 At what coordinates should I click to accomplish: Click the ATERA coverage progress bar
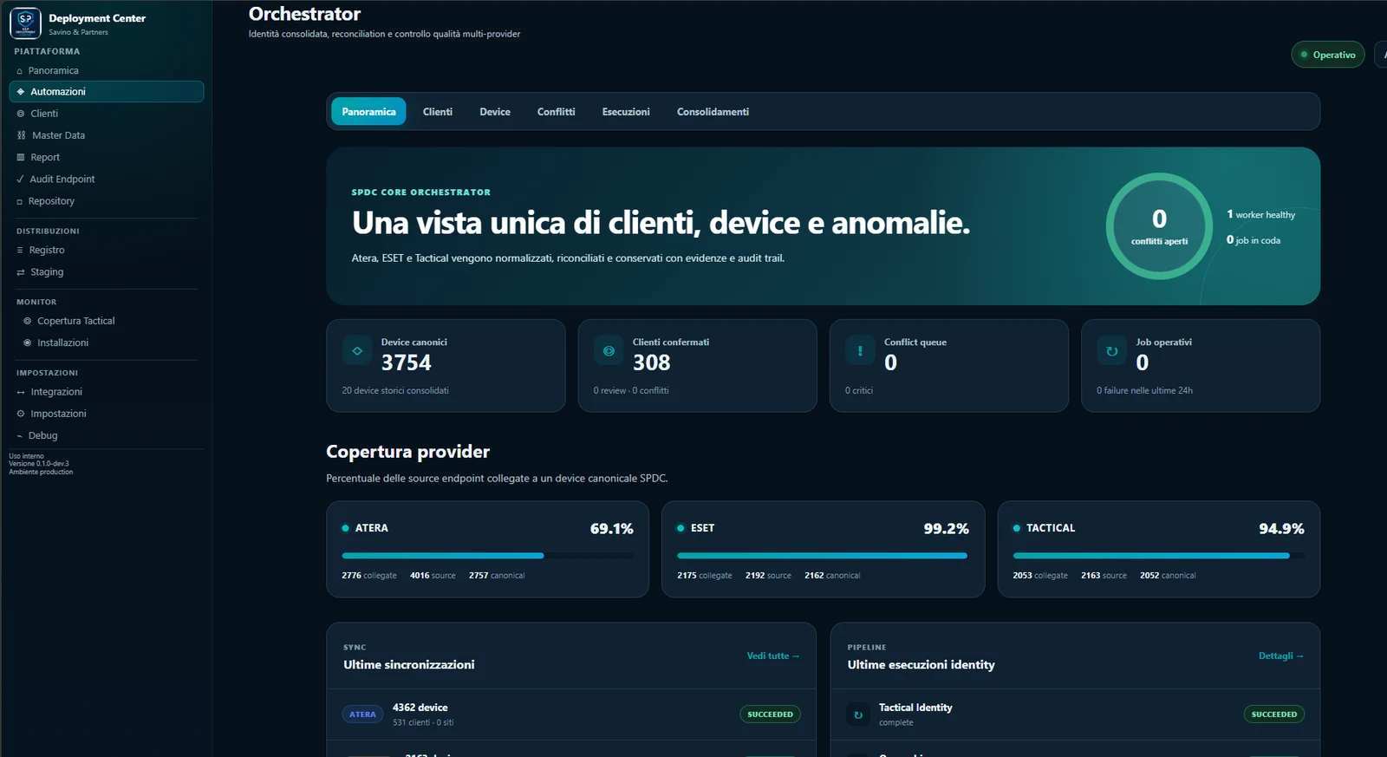[487, 556]
